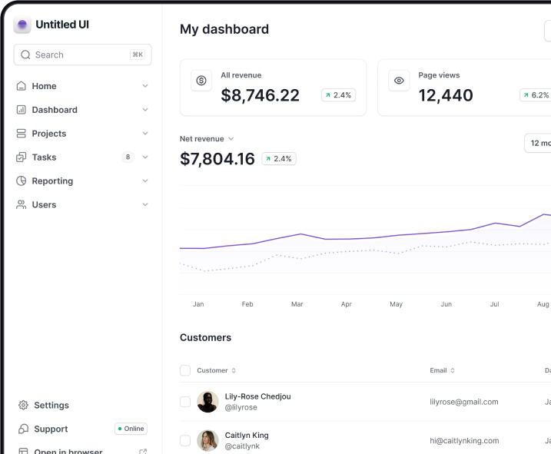Click the external link icon beside Open in browser
The height and width of the screenshot is (454, 551).
142,451
